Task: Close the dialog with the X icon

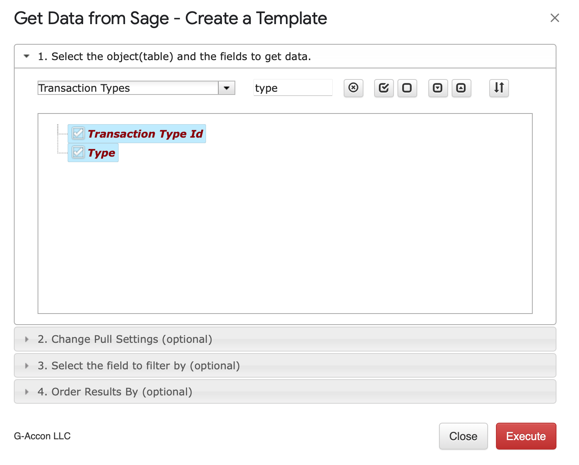Action: tap(554, 18)
